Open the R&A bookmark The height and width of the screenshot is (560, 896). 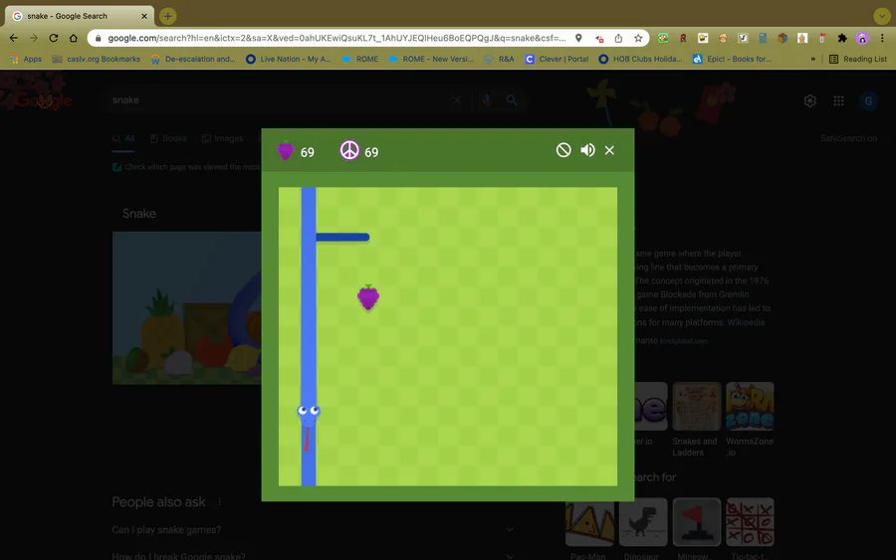(499, 59)
